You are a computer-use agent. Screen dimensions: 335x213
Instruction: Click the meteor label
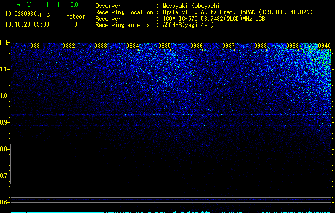76,17
